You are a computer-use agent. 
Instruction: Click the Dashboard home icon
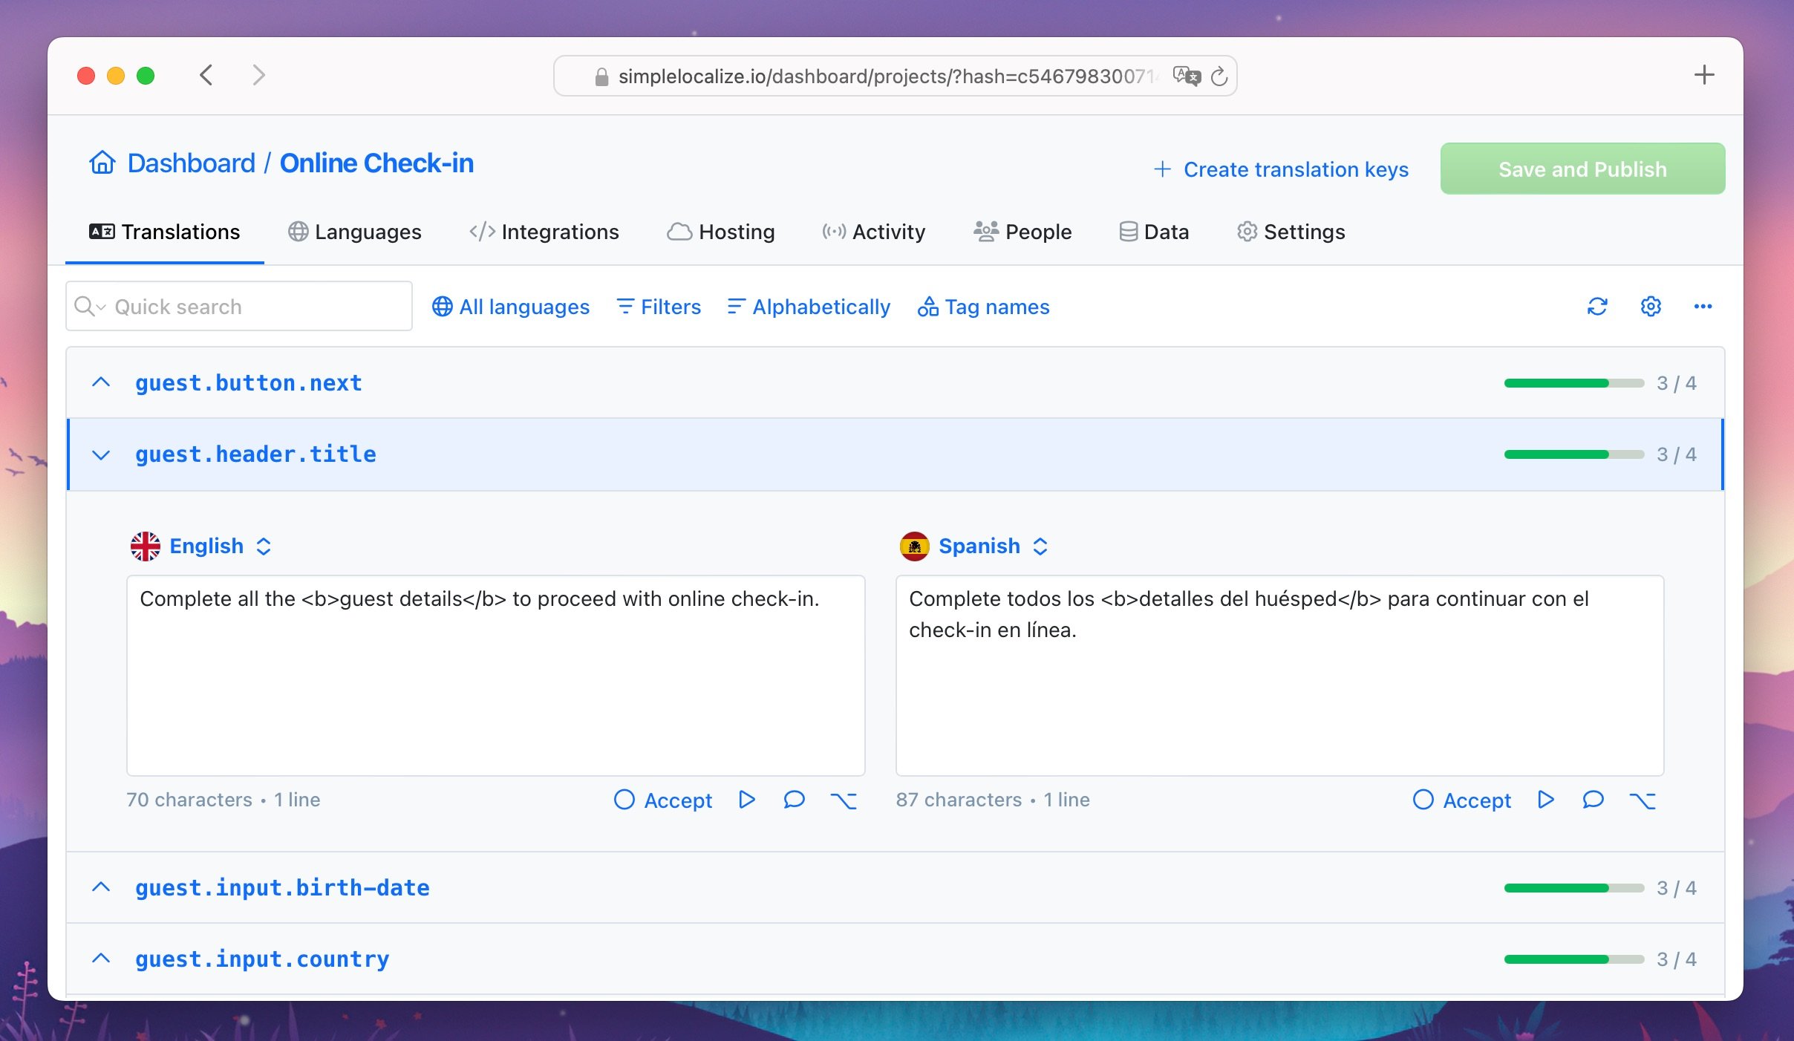(102, 163)
